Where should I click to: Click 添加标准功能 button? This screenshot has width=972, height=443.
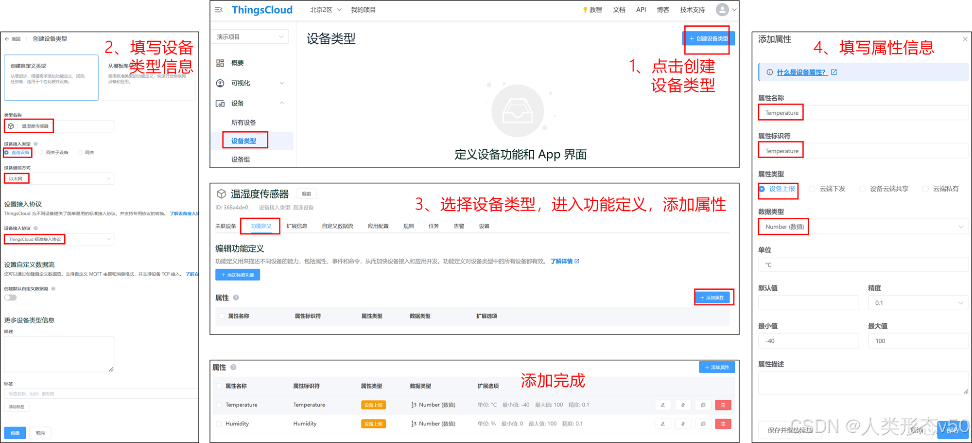[x=238, y=275]
